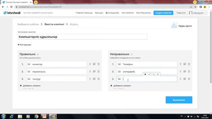This screenshot has width=212, height=119.
Task: Open 'Мои Результаты' menu item
Action: [x=143, y=13]
